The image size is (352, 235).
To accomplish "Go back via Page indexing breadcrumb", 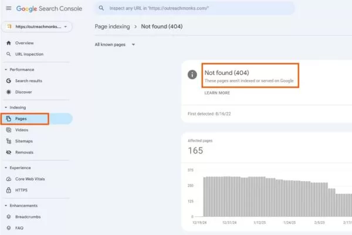I will 111,26.
